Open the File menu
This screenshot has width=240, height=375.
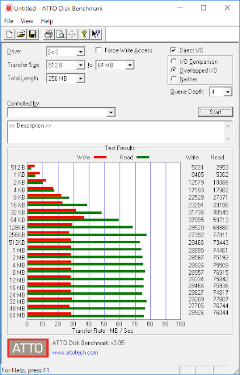(9, 21)
